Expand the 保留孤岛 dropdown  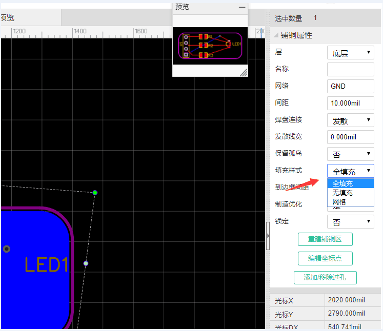(x=350, y=154)
